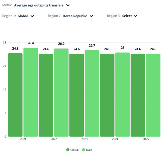Select the 2023 Global bar

point(77,95)
